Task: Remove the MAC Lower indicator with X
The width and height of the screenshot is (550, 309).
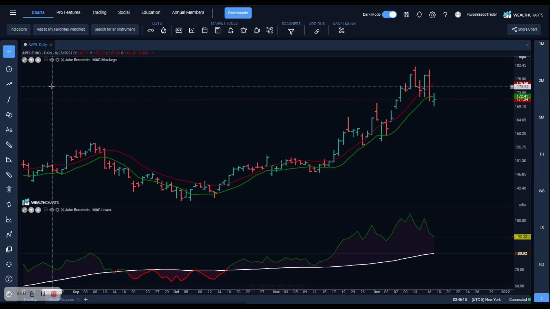Action: pos(62,210)
